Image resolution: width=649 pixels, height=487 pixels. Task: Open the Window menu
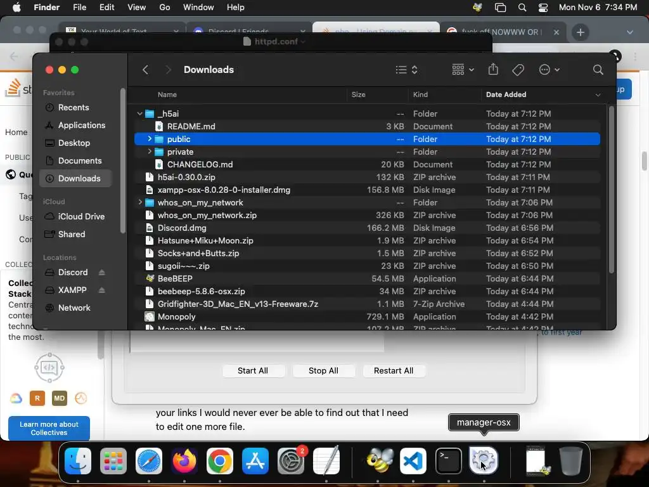pos(198,8)
